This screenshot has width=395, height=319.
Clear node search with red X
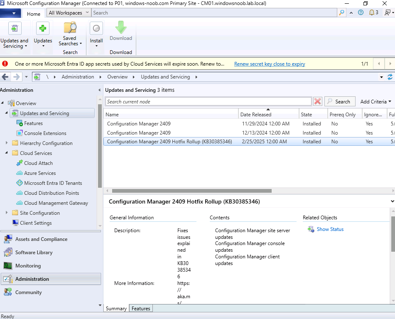318,101
